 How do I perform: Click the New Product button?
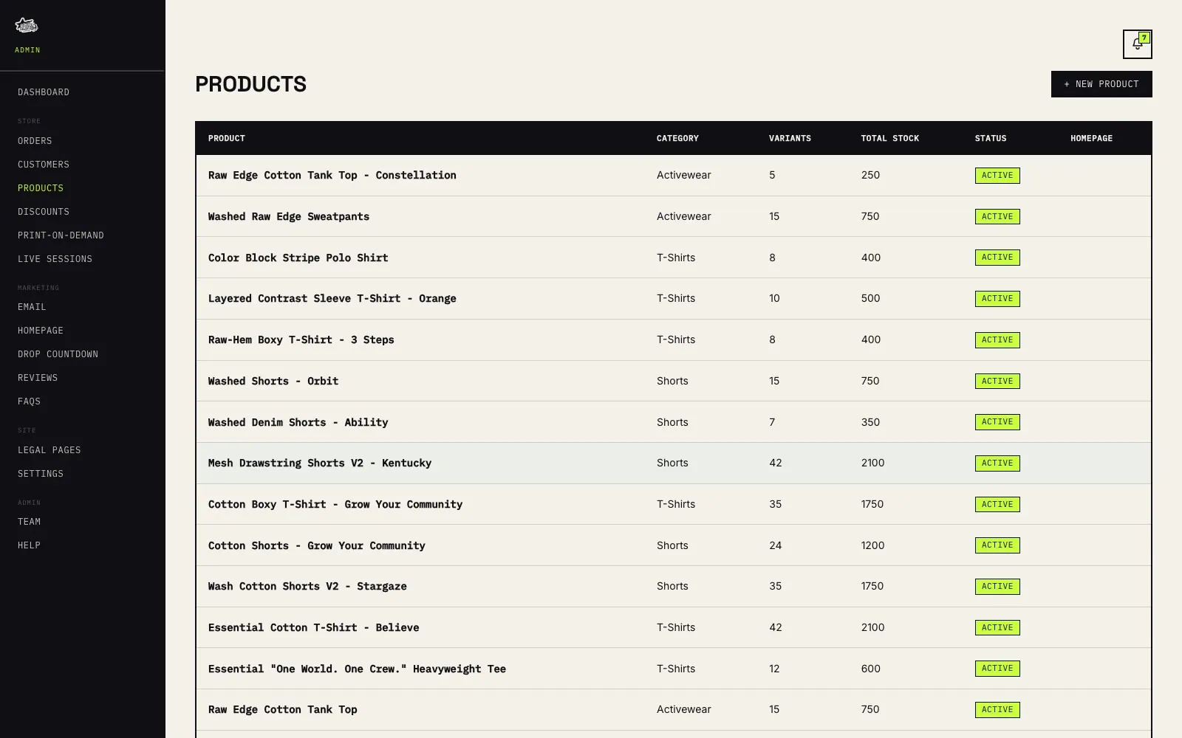[1101, 84]
